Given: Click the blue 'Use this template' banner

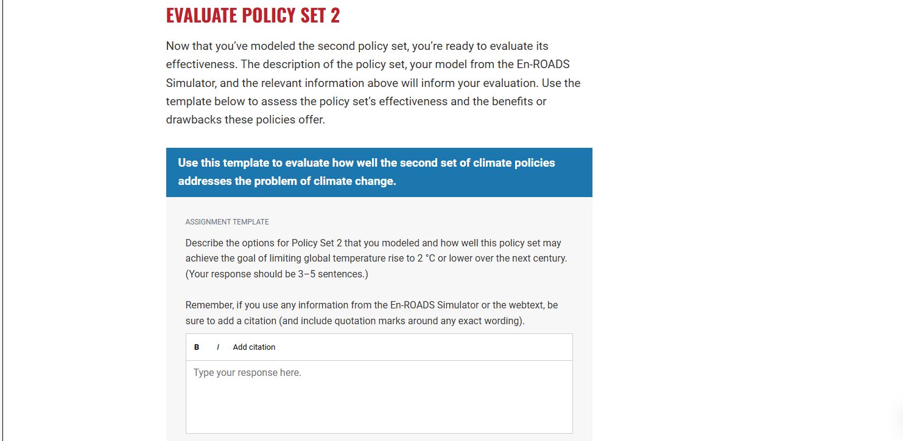Looking at the screenshot, I should (x=379, y=172).
